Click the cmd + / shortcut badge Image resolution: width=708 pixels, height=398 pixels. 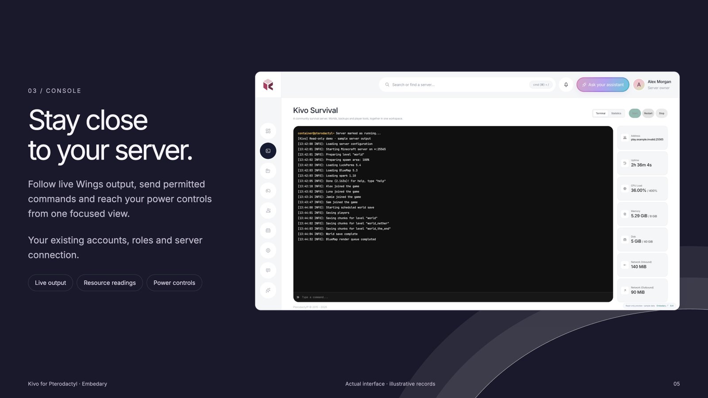point(541,84)
